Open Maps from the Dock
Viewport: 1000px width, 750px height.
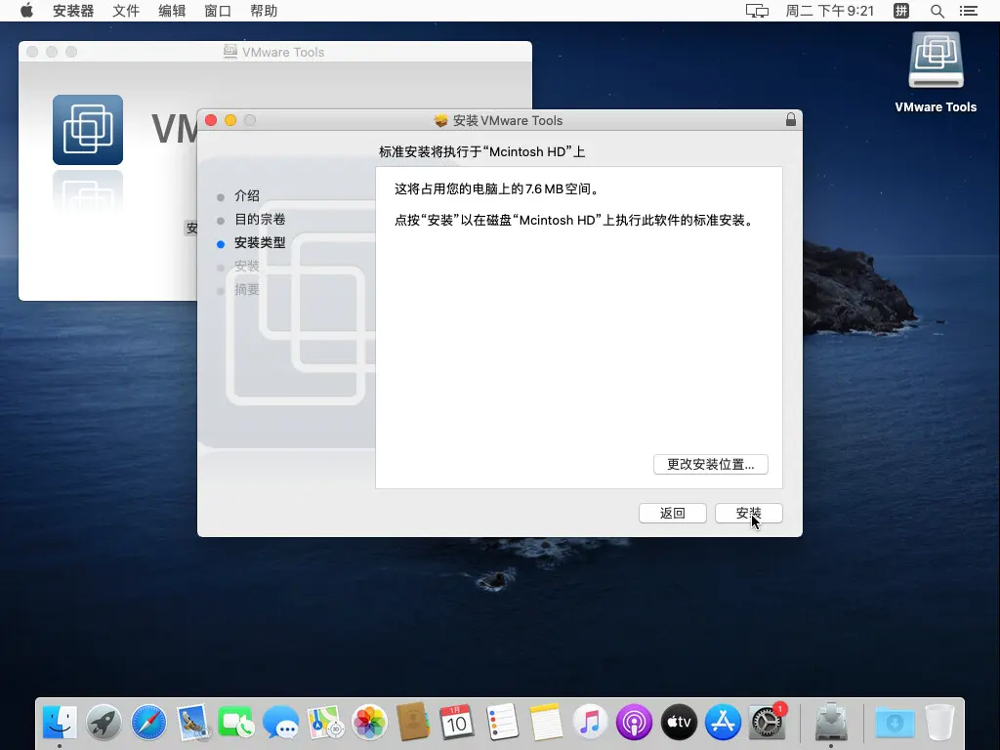click(x=325, y=723)
